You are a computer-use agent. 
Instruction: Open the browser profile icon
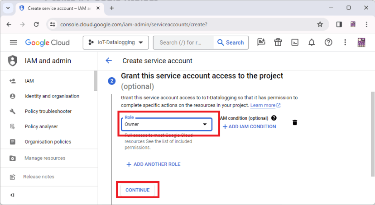click(353, 24)
